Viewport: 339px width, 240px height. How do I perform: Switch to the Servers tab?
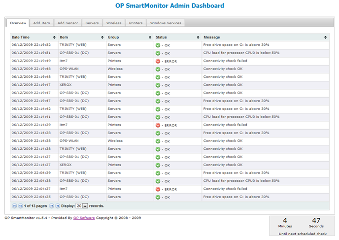[x=92, y=23]
